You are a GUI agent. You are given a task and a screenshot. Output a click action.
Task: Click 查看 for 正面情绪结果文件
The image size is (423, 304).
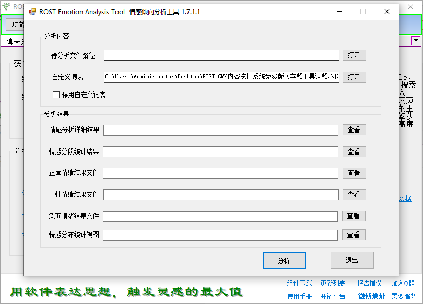click(x=354, y=173)
